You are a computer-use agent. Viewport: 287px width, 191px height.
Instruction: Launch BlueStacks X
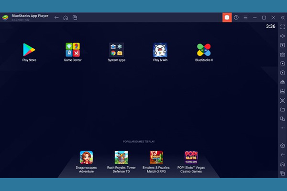point(204,52)
